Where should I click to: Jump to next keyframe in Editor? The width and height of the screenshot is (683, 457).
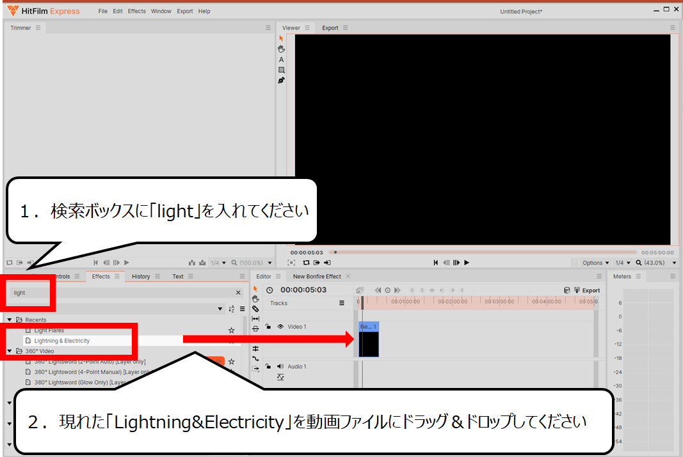398,290
